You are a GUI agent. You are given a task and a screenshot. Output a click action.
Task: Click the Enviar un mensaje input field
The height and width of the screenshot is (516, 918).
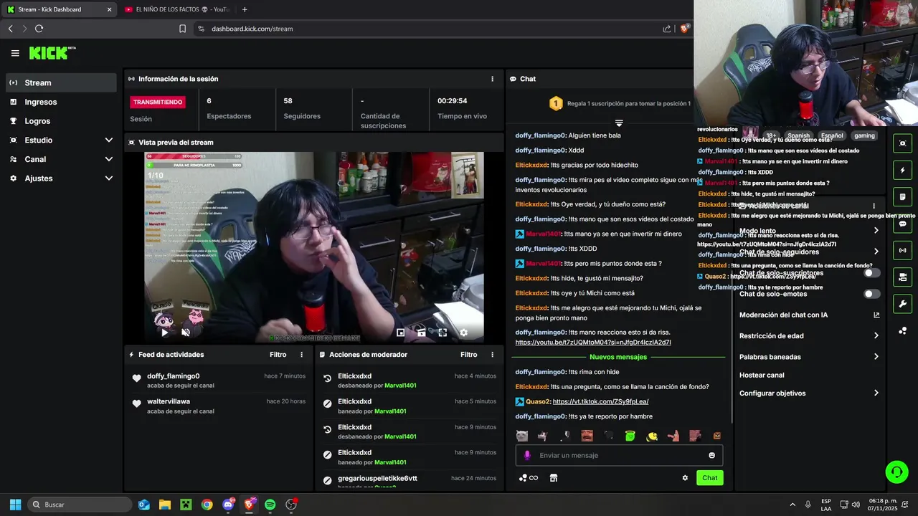[619, 455]
